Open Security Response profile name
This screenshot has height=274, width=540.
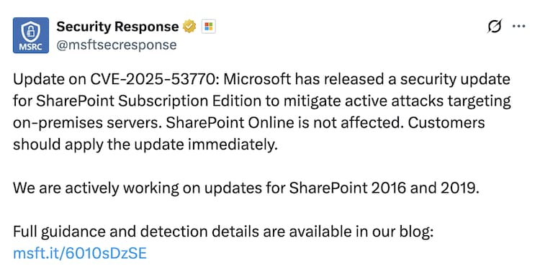point(117,27)
